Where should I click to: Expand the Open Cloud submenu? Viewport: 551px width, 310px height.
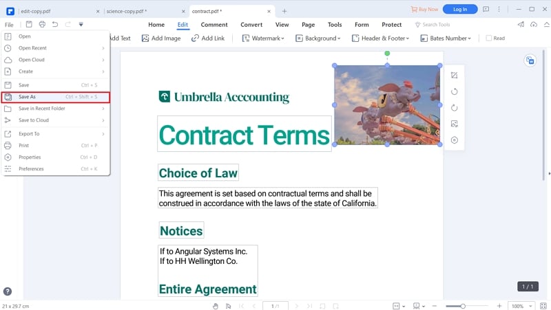[56, 60]
